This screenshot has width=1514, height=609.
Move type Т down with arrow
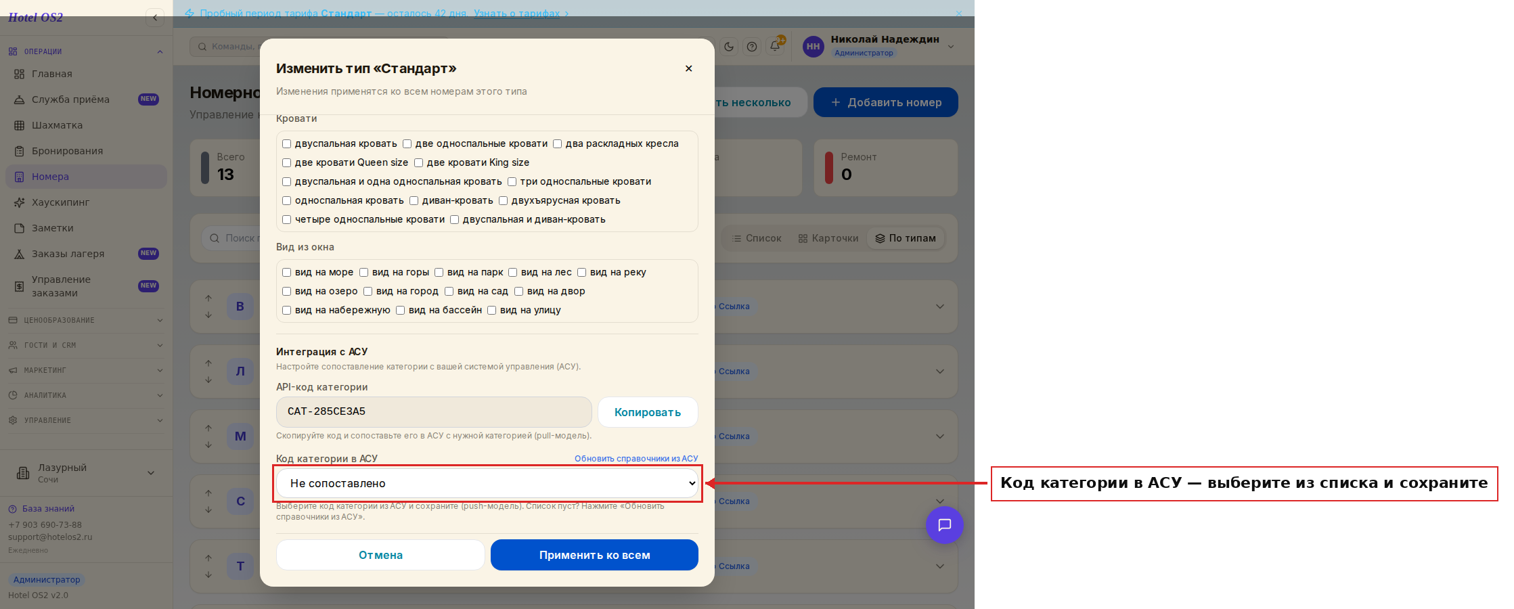(x=208, y=574)
